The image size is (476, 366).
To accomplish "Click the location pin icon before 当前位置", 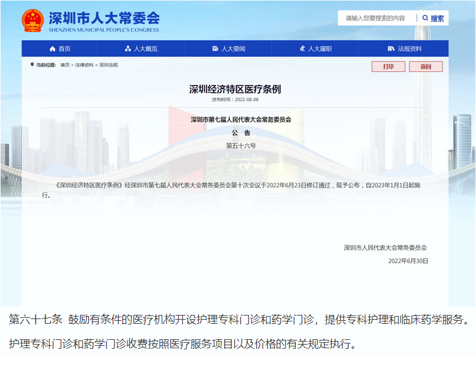I will (32, 65).
